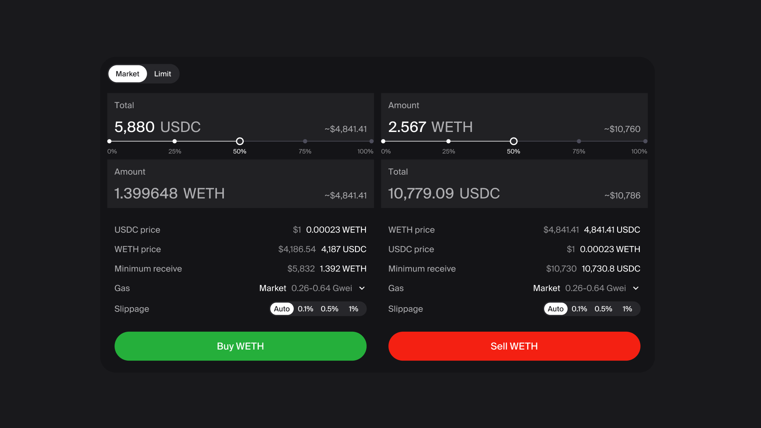Set buy slippage to 1%

coord(353,309)
